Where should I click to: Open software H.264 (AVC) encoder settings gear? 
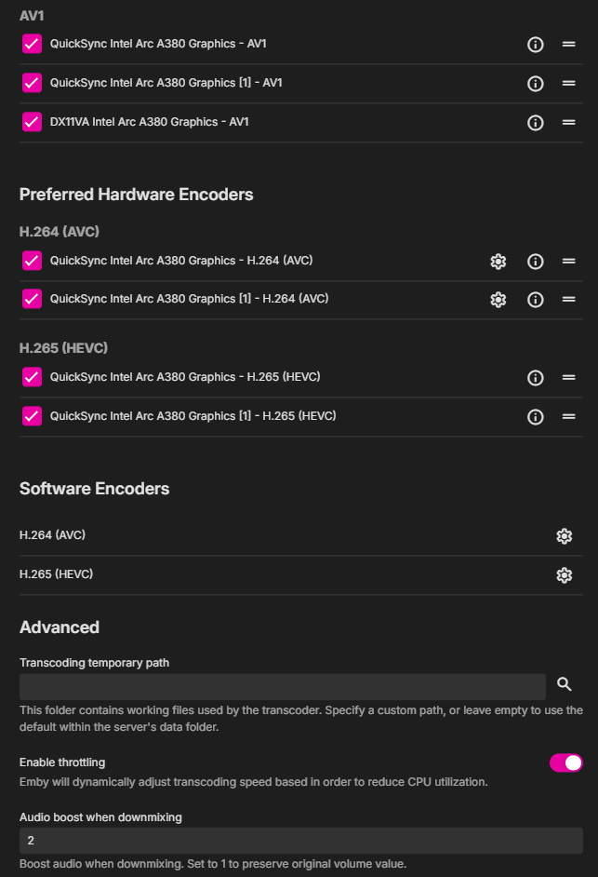point(564,536)
